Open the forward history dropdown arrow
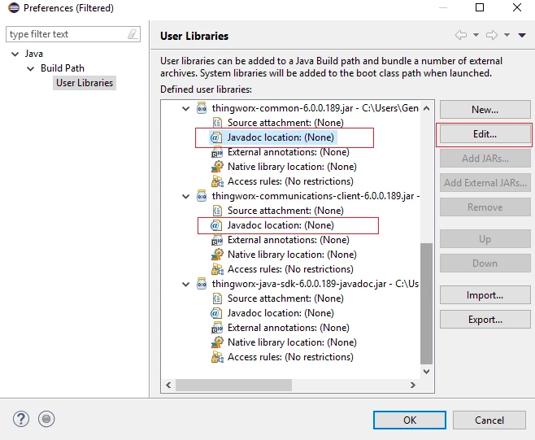 507,35
